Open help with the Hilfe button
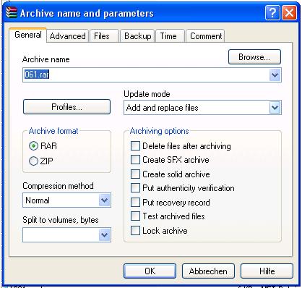 point(267,271)
